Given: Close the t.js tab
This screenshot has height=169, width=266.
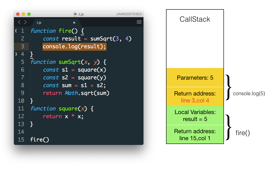Looking at the screenshot, I should pyautogui.click(x=74, y=22).
